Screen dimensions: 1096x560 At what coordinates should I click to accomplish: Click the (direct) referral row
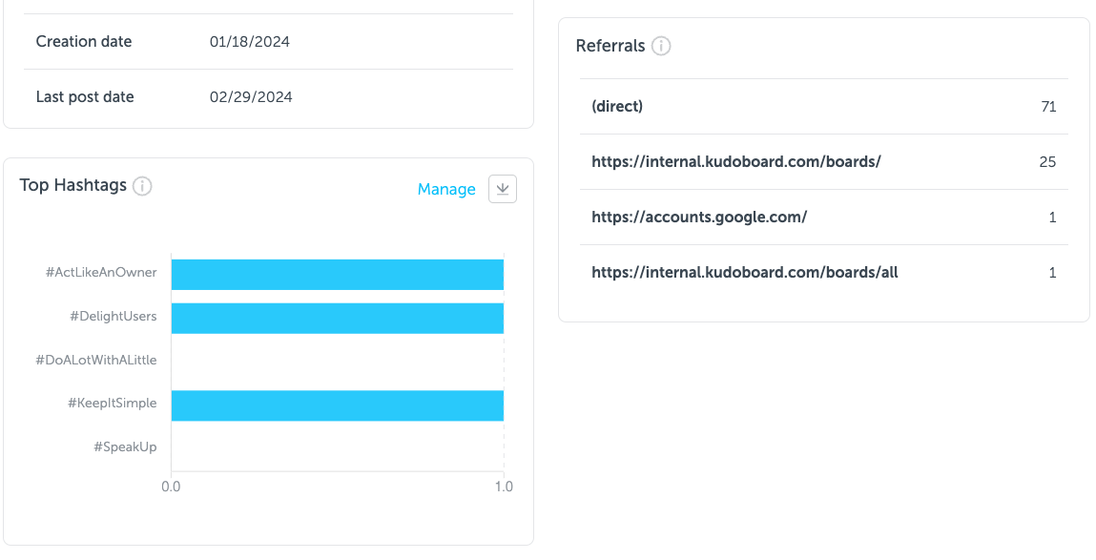(823, 106)
